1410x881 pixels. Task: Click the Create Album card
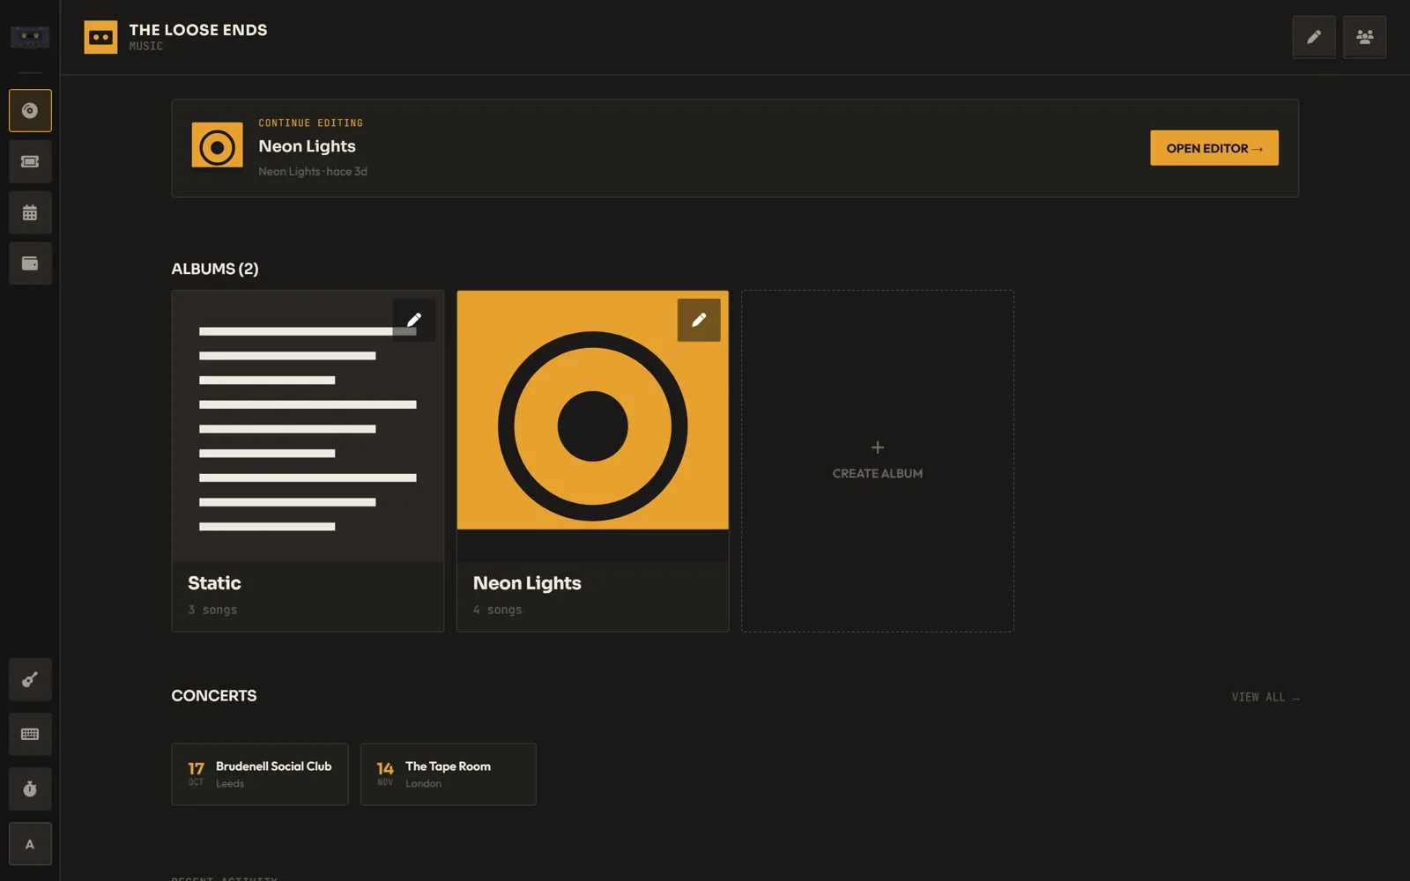click(878, 461)
